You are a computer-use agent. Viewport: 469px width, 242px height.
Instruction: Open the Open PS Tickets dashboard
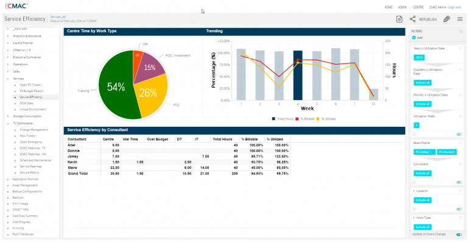(x=30, y=85)
